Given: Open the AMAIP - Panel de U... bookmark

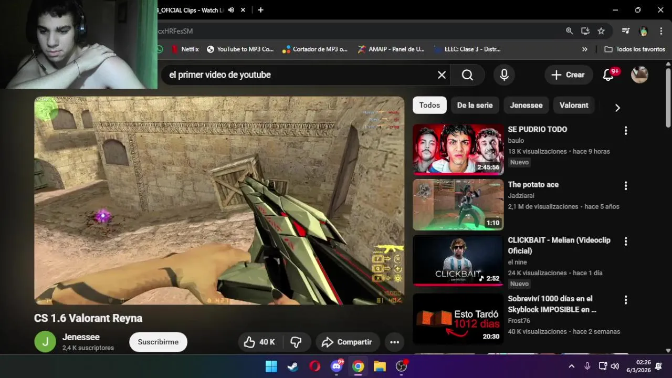Looking at the screenshot, I should tap(391, 49).
